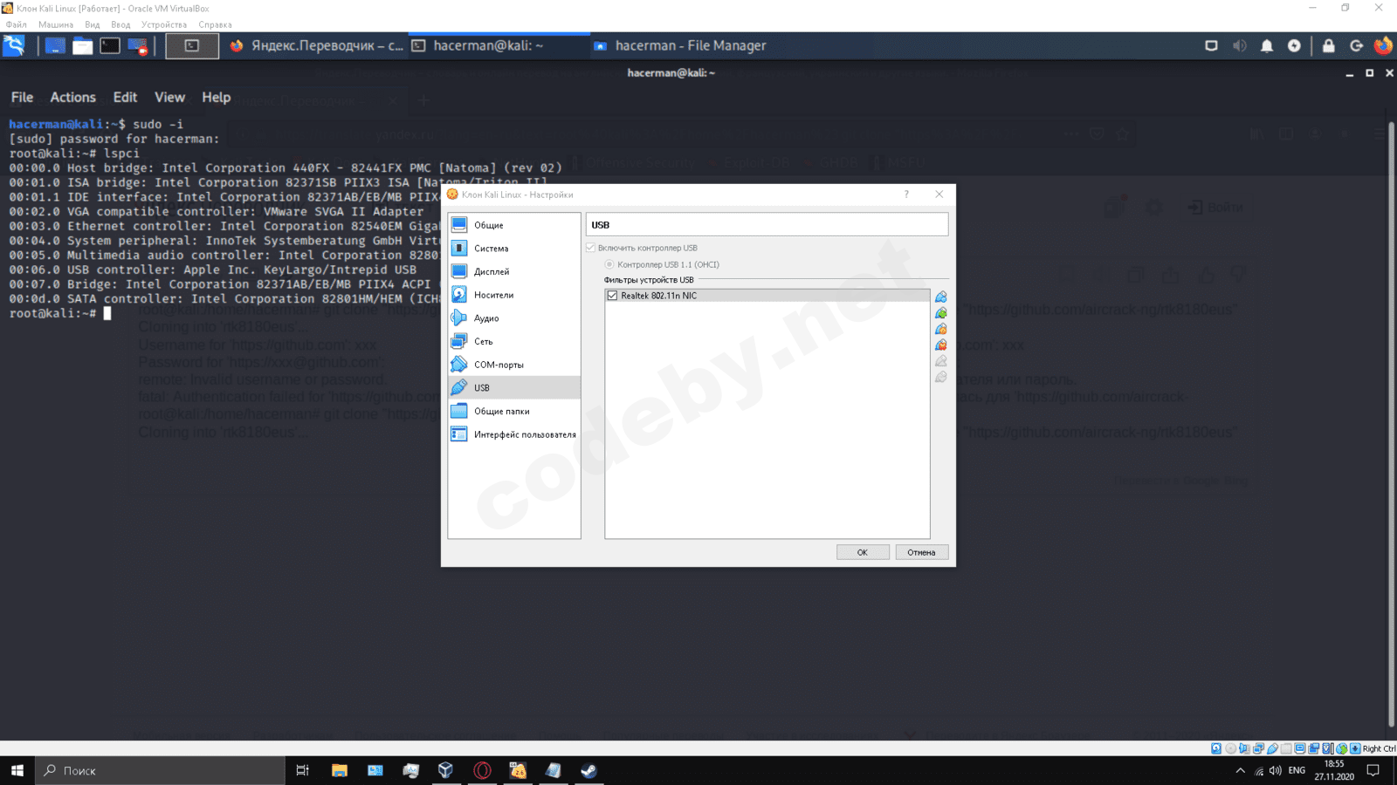Image resolution: width=1397 pixels, height=785 pixels.
Task: Select COM-порты settings category
Action: (x=514, y=365)
